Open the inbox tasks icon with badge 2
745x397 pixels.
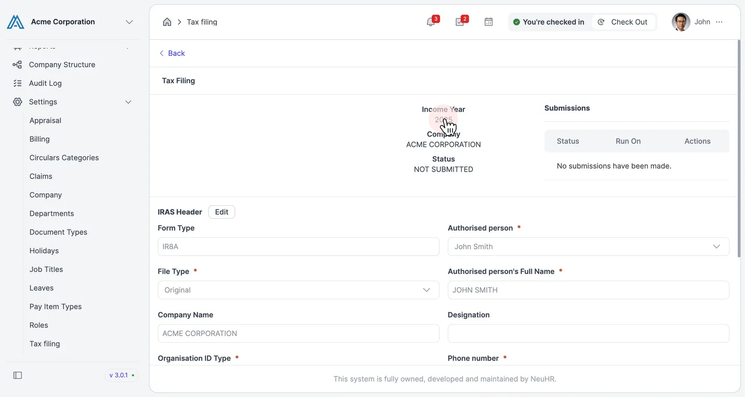460,22
